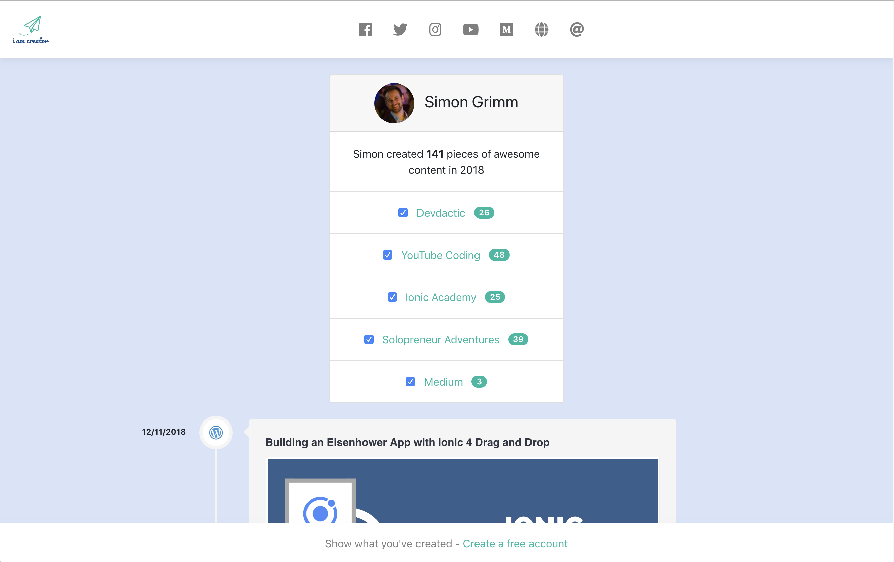
Task: Click the YouTube play icon
Action: click(470, 29)
